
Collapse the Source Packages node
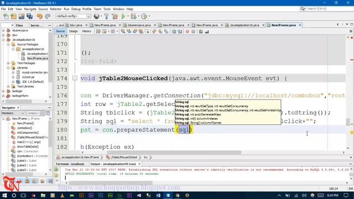click(8, 44)
